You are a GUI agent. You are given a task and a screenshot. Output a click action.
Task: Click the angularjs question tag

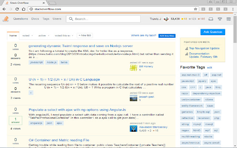point(36,123)
